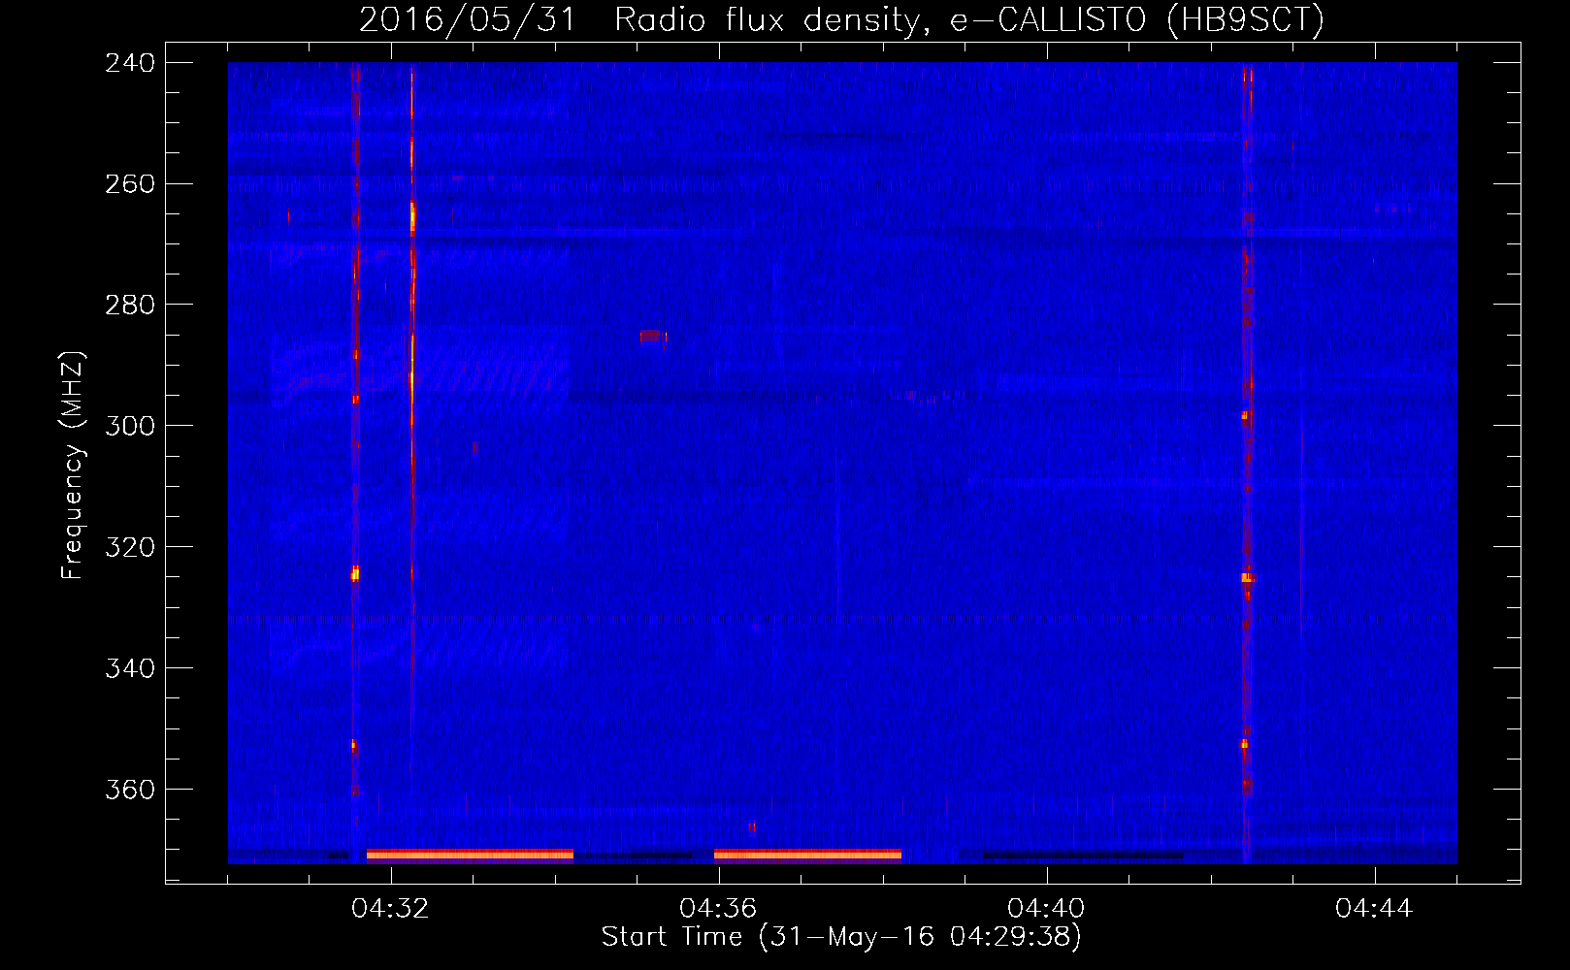The image size is (1570, 970).
Task: Click the 340 frequency tick label
Action: pyautogui.click(x=130, y=669)
